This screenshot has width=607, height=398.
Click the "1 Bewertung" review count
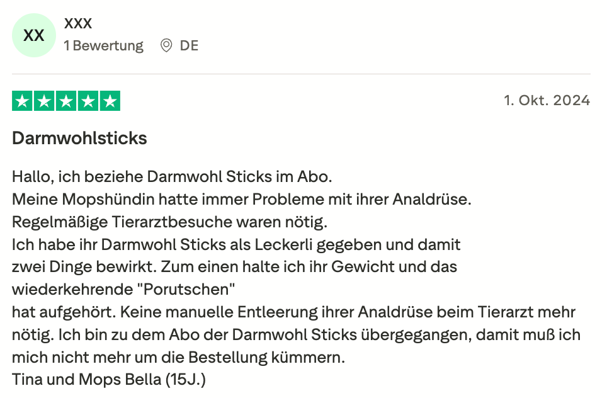[x=103, y=46]
